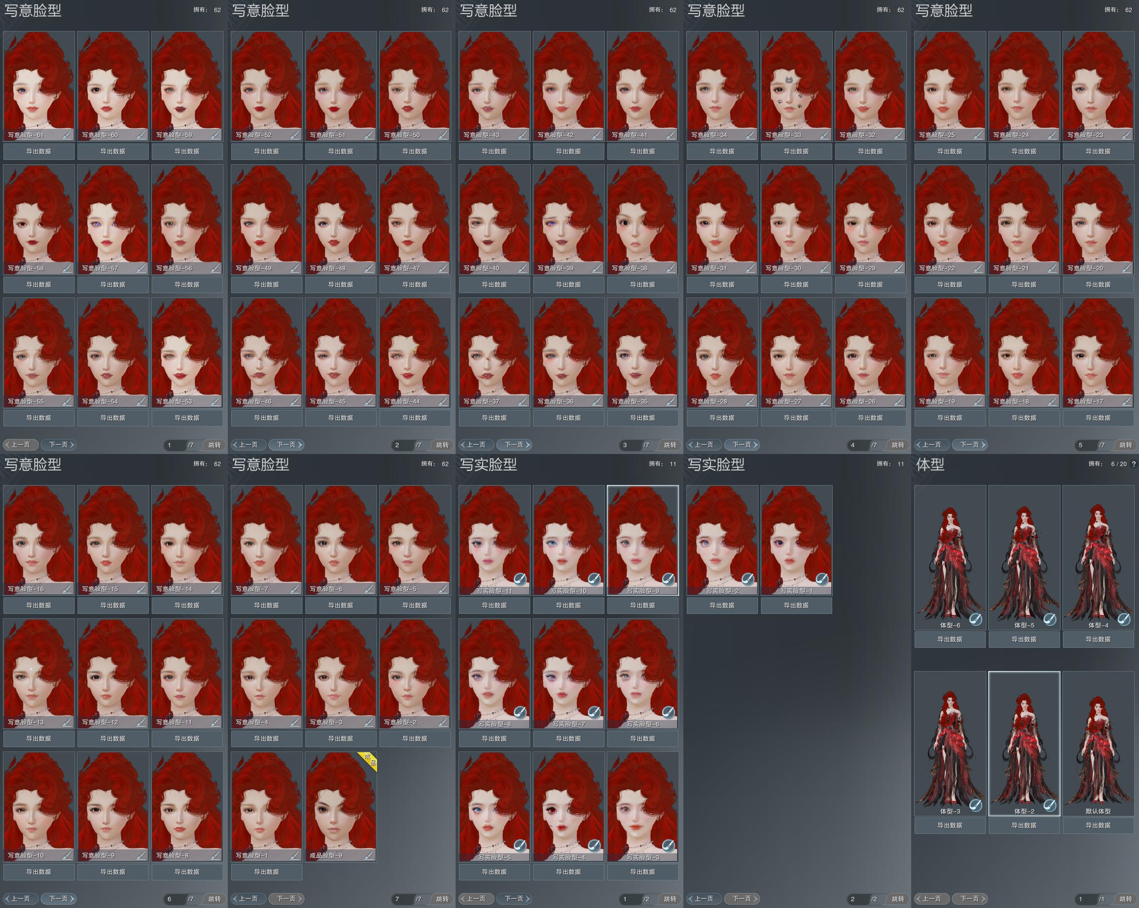Click the yellow 成品 corner badge
This screenshot has height=908, width=1139.
click(370, 761)
